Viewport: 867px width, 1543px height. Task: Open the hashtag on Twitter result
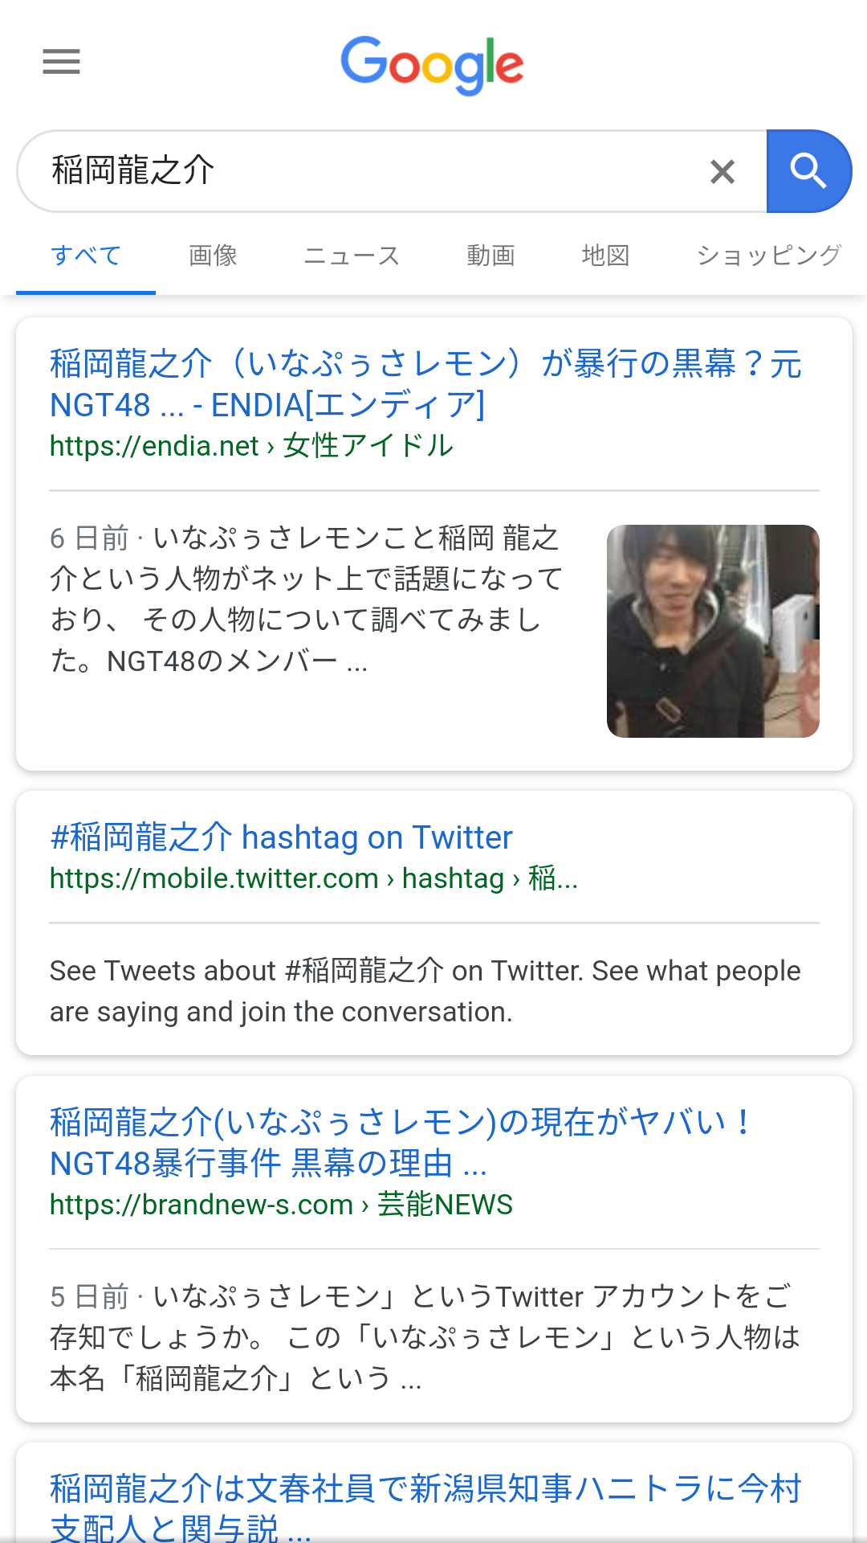click(x=281, y=837)
